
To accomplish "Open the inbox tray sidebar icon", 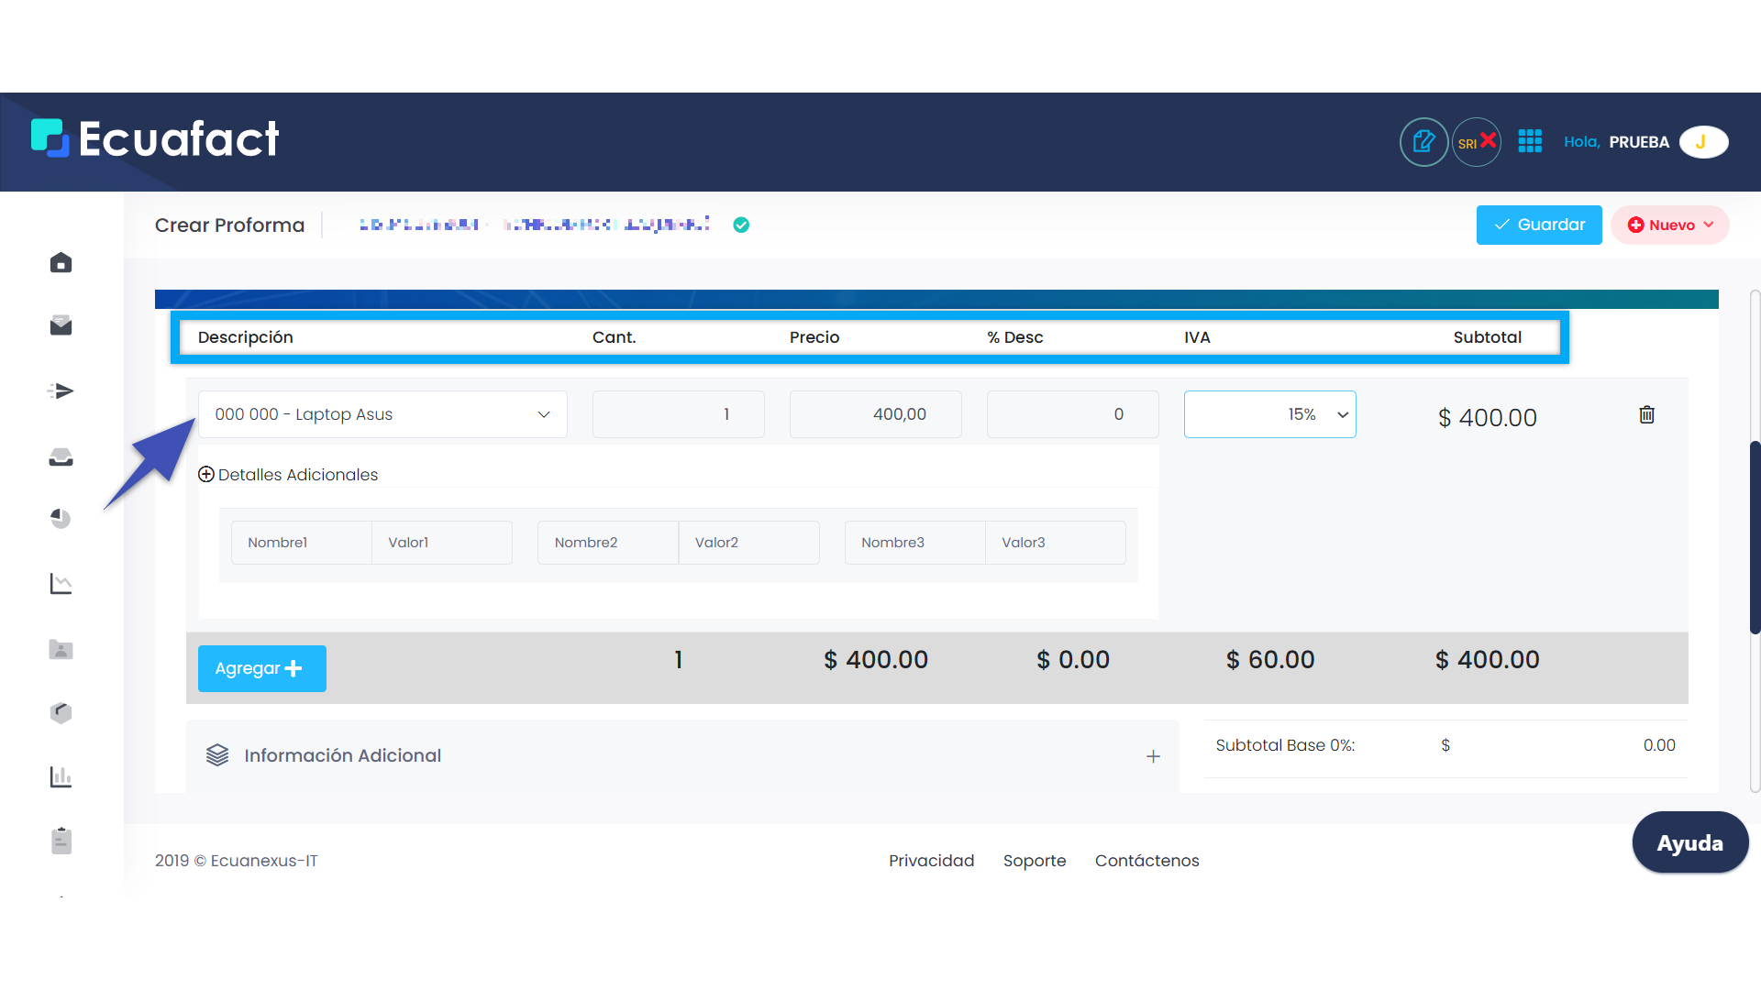I will coord(61,456).
